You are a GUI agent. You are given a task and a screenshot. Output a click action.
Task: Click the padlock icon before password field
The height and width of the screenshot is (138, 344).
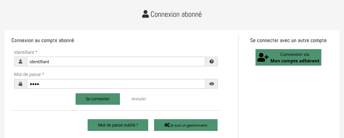[x=21, y=84]
